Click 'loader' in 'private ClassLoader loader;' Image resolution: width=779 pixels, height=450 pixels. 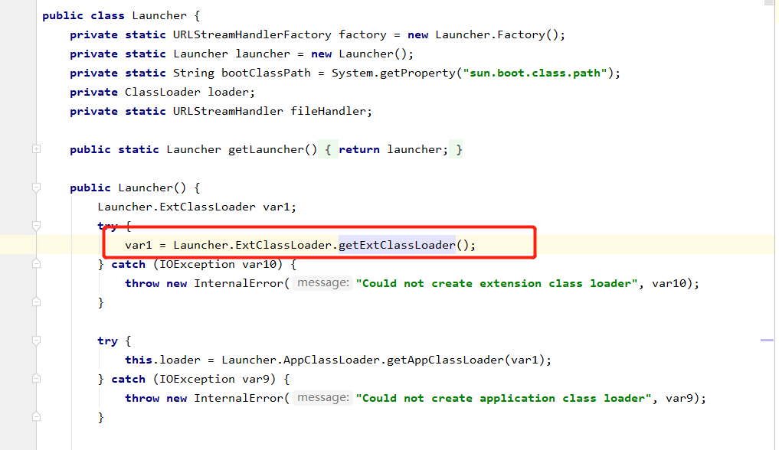tap(228, 93)
